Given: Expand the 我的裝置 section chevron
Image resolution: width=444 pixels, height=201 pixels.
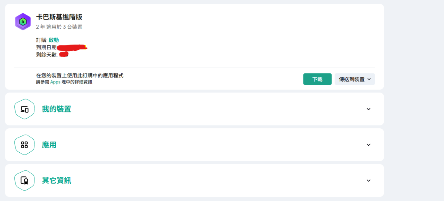Looking at the screenshot, I should tap(368, 109).
